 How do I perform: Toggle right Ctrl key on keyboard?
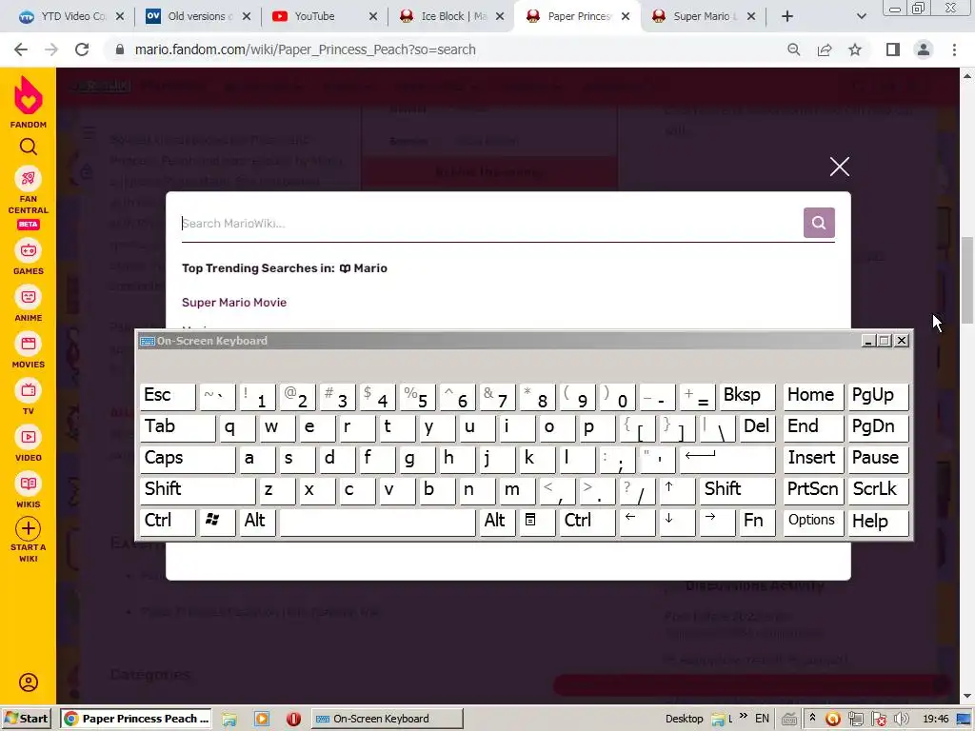point(587,521)
